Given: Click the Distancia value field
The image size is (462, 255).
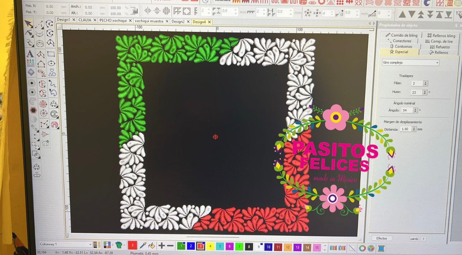Looking at the screenshot, I should [405, 129].
